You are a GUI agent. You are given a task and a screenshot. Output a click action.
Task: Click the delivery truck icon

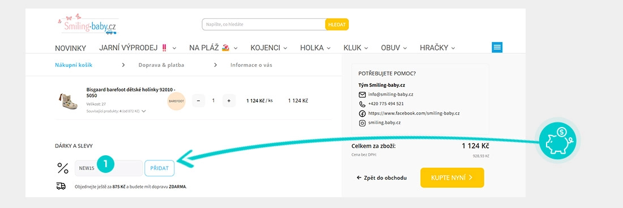pyautogui.click(x=61, y=186)
